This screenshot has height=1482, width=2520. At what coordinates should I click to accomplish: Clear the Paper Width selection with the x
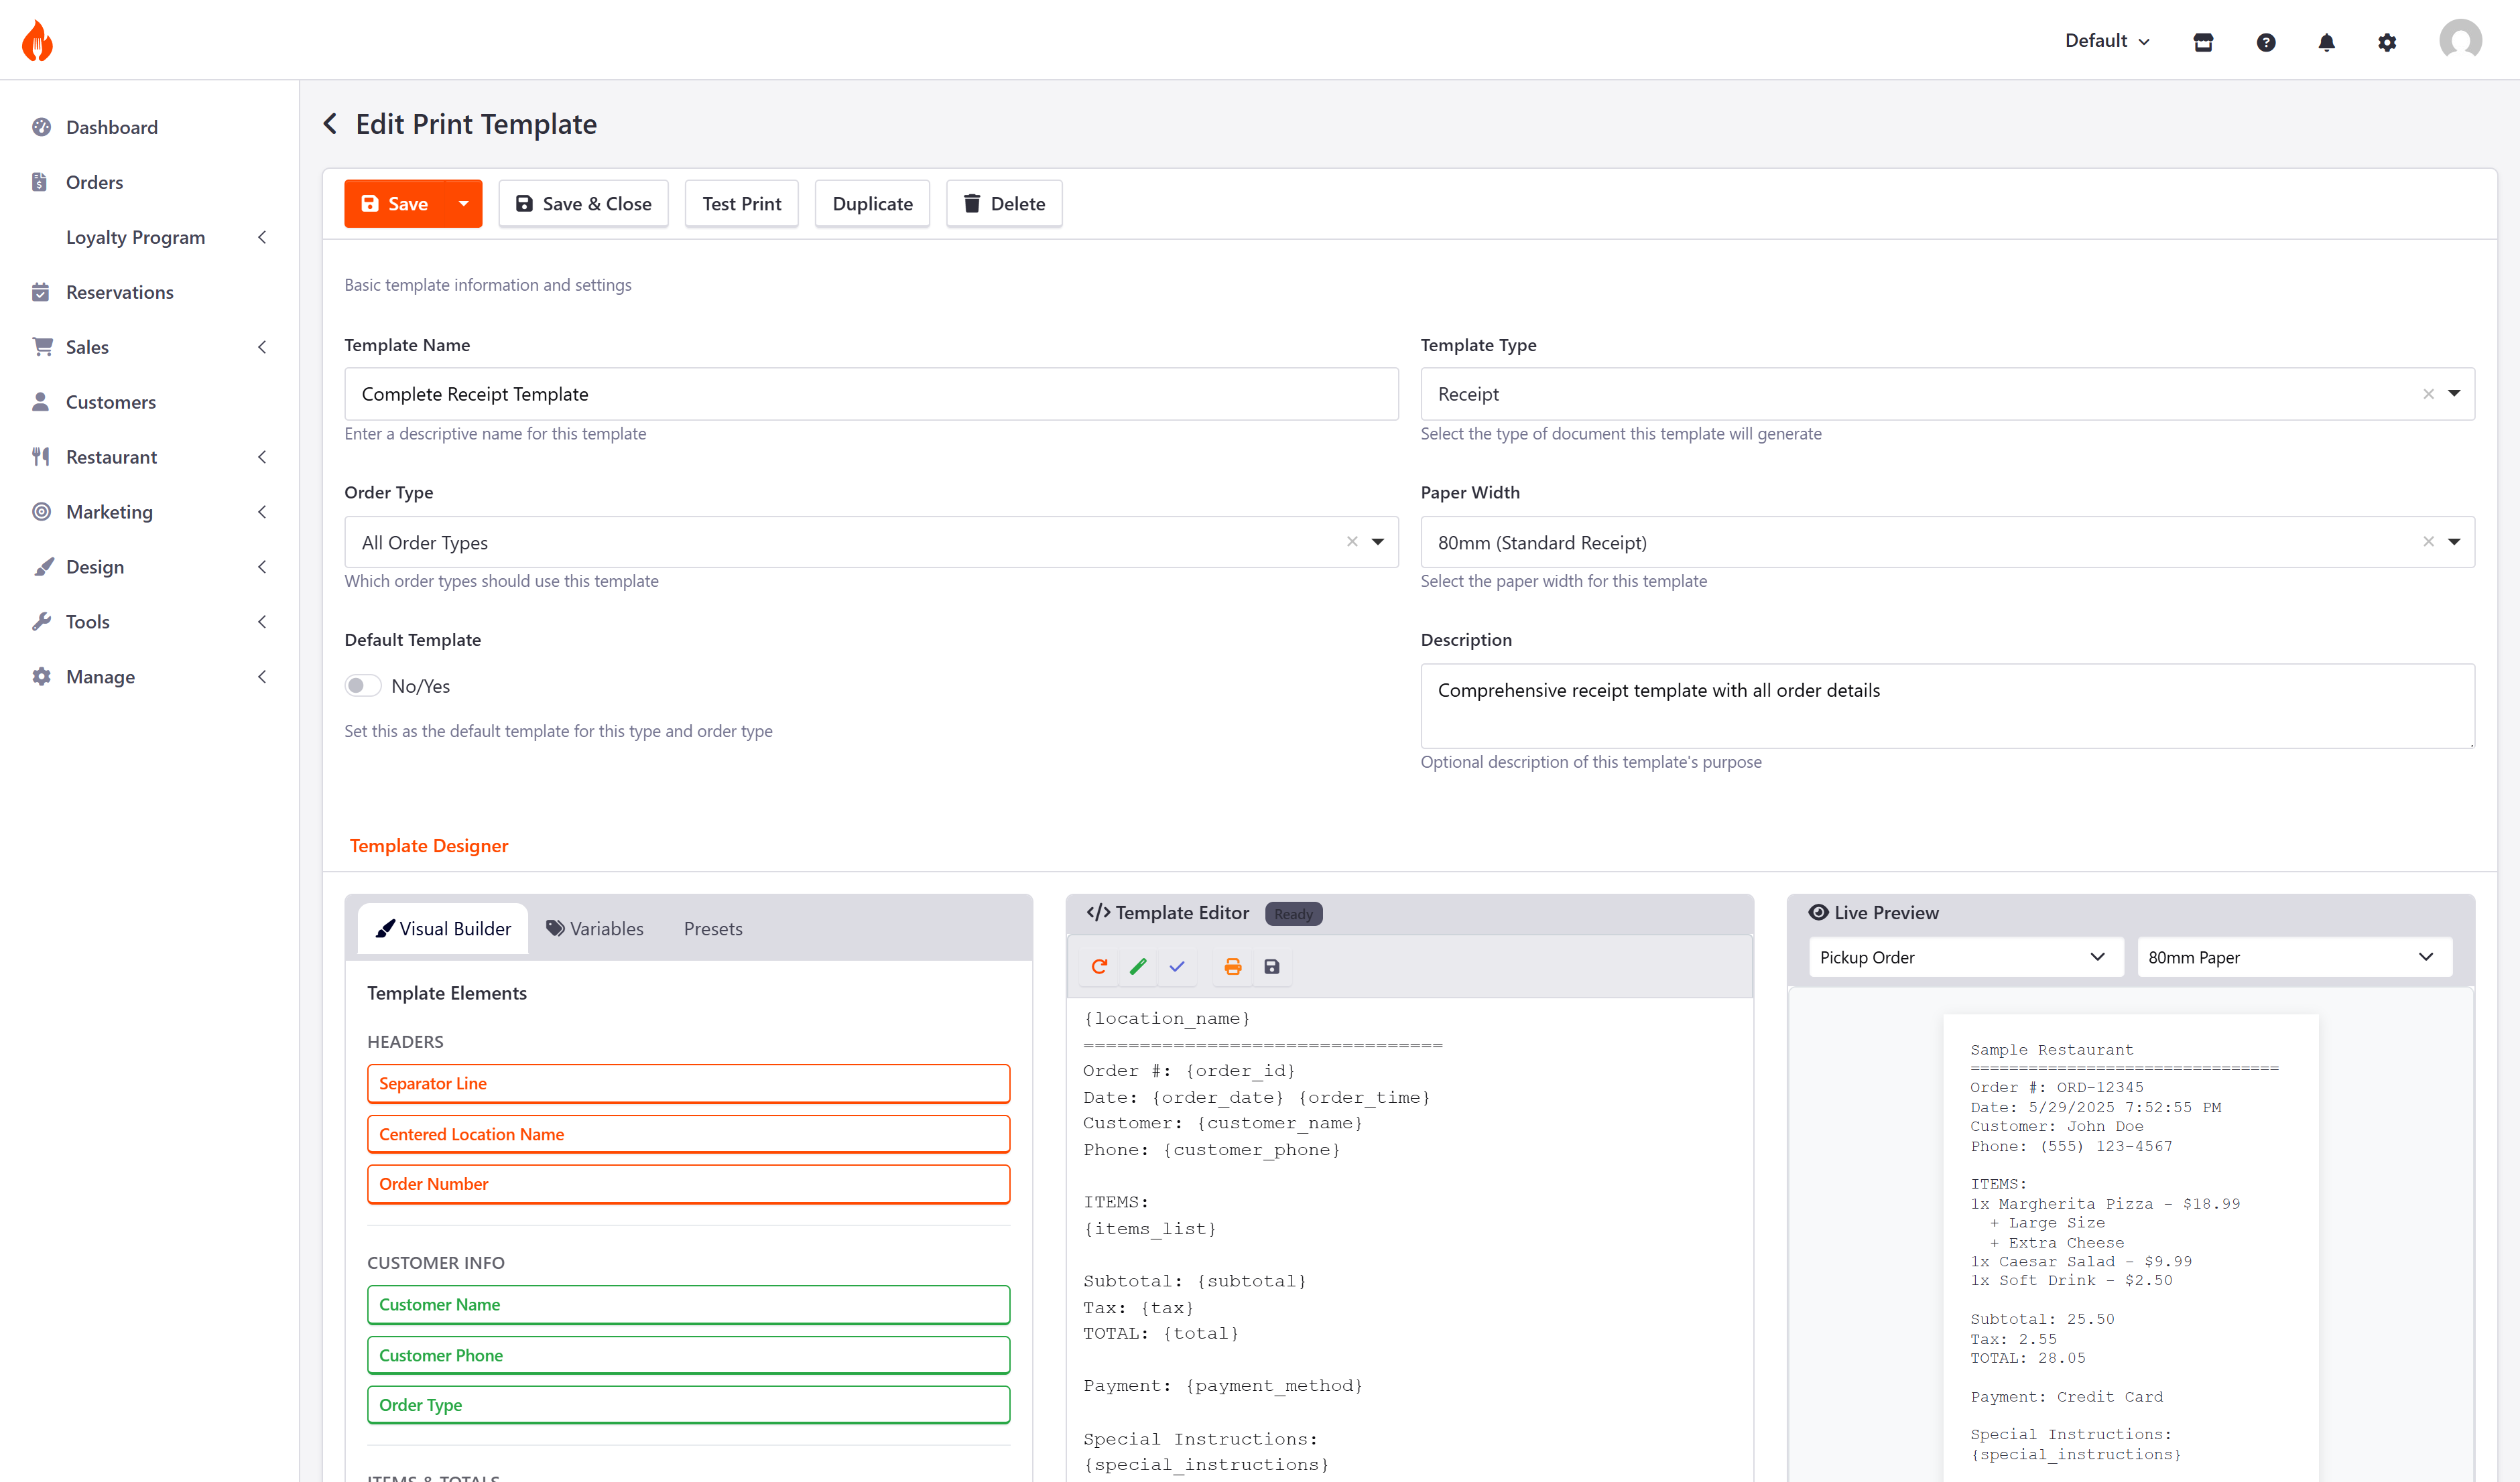[x=2428, y=541]
